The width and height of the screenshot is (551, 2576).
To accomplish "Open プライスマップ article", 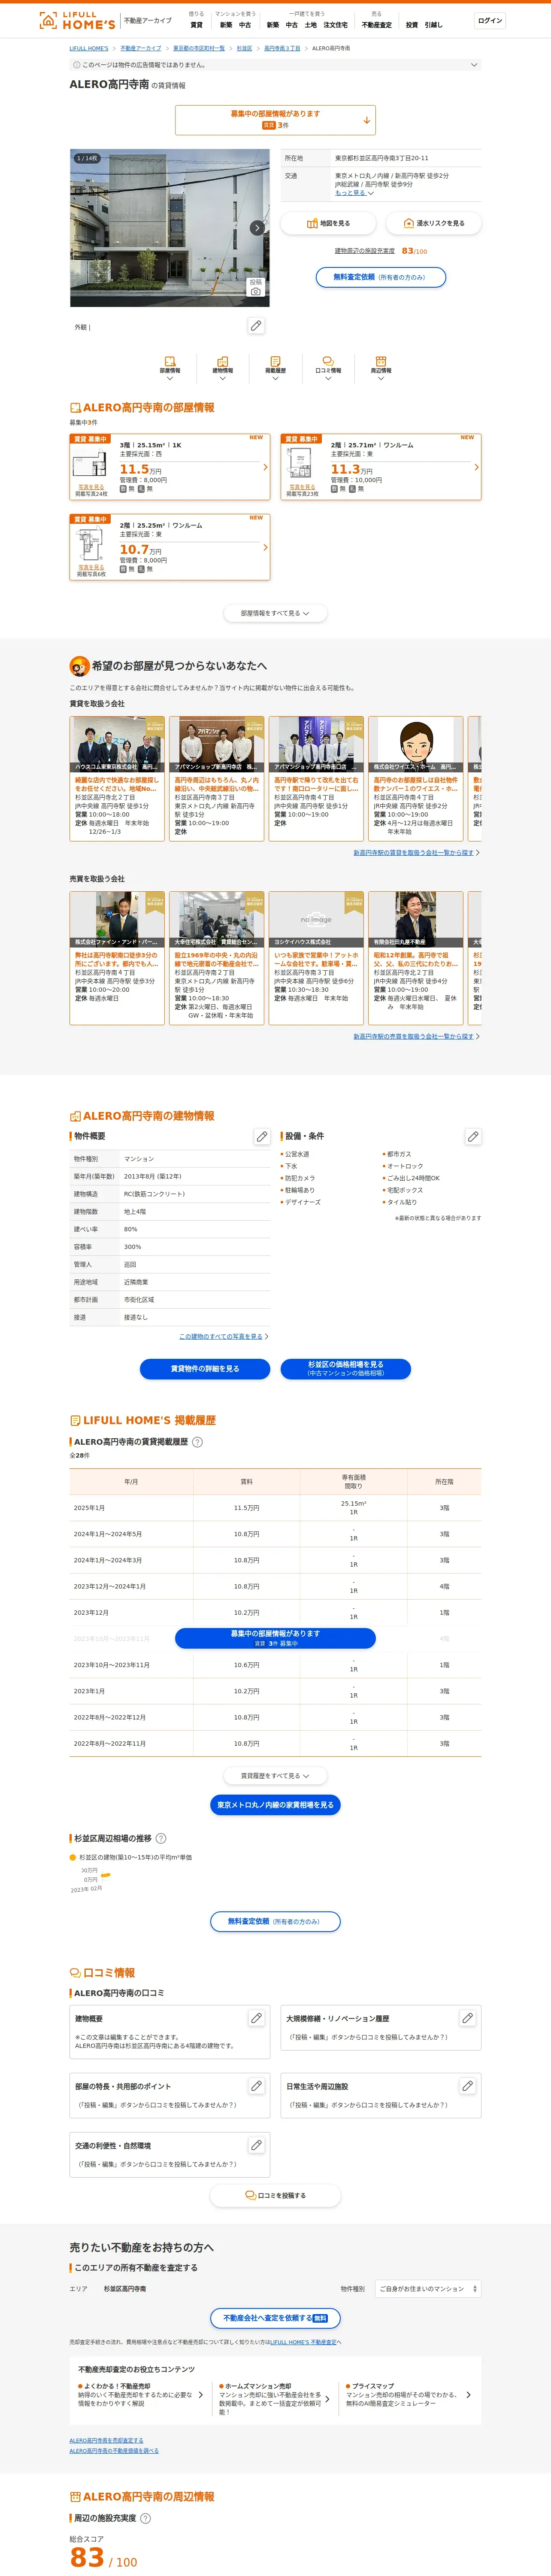I will tap(408, 2395).
